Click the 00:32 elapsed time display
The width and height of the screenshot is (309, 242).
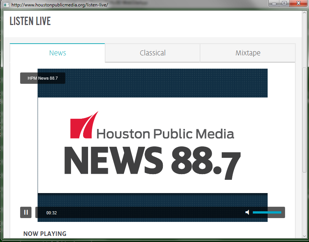tap(52, 213)
